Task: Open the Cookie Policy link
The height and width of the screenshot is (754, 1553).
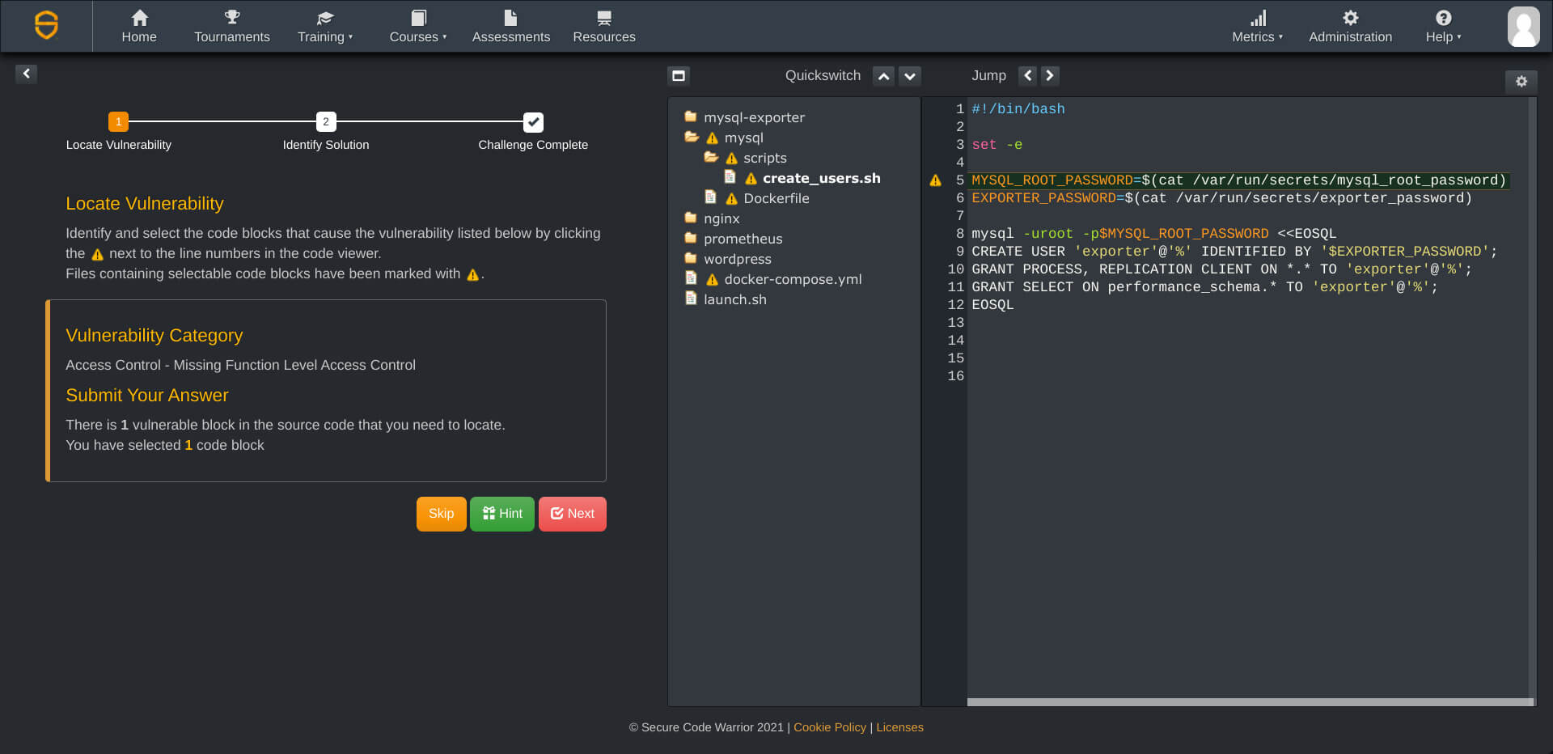Action: click(830, 727)
